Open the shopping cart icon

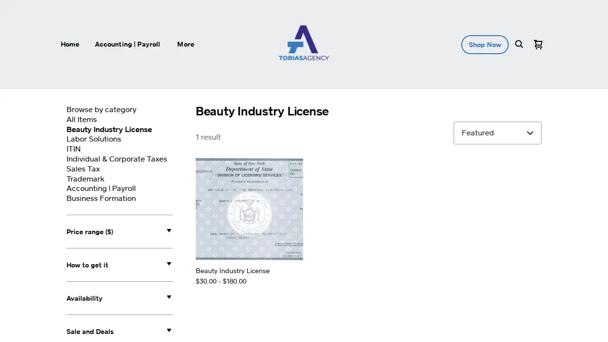point(538,44)
